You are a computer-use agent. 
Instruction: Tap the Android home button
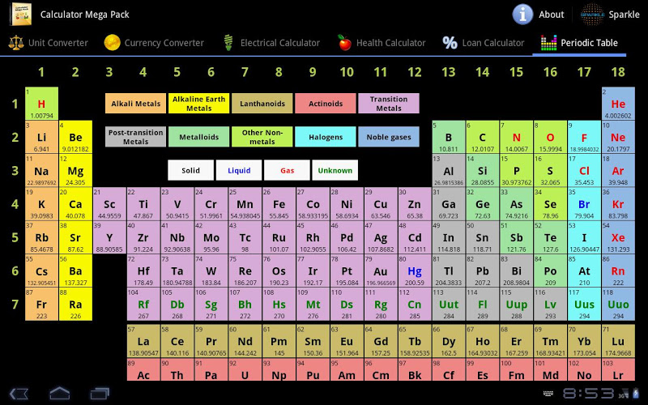coord(59,393)
